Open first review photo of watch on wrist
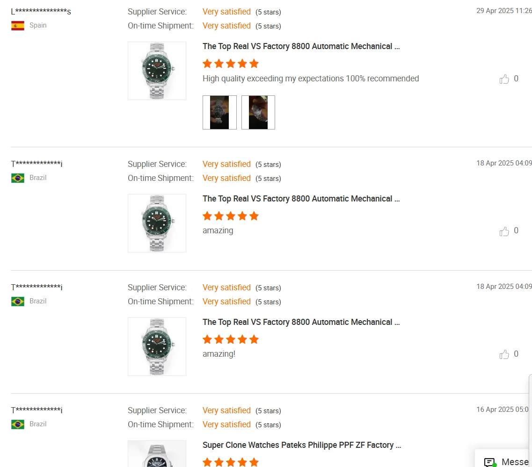Image resolution: width=532 pixels, height=467 pixels. tap(219, 112)
